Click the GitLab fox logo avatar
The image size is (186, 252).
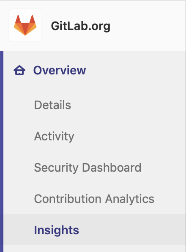25,25
